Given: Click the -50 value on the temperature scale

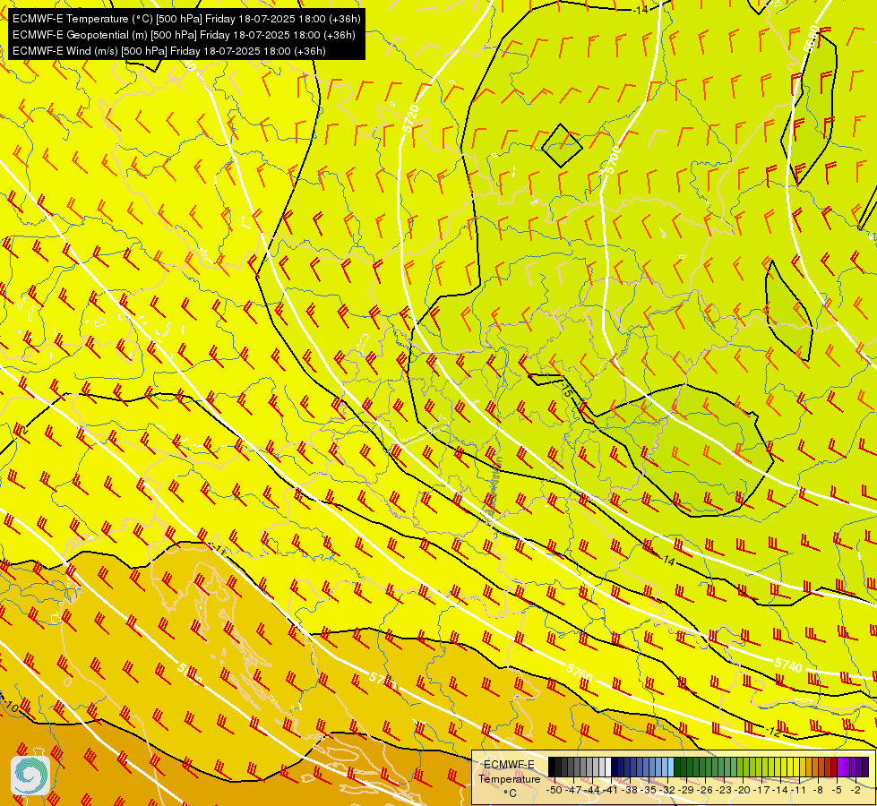Looking at the screenshot, I should click(555, 791).
